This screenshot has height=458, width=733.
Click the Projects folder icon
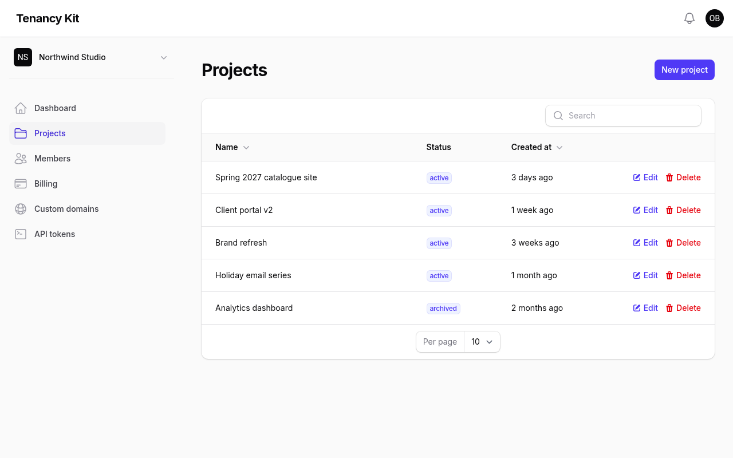point(21,133)
